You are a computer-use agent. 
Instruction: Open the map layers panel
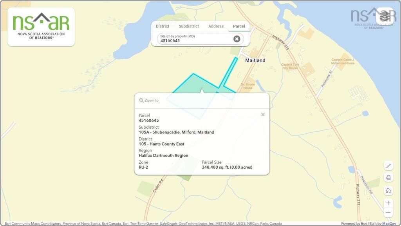pyautogui.click(x=385, y=16)
